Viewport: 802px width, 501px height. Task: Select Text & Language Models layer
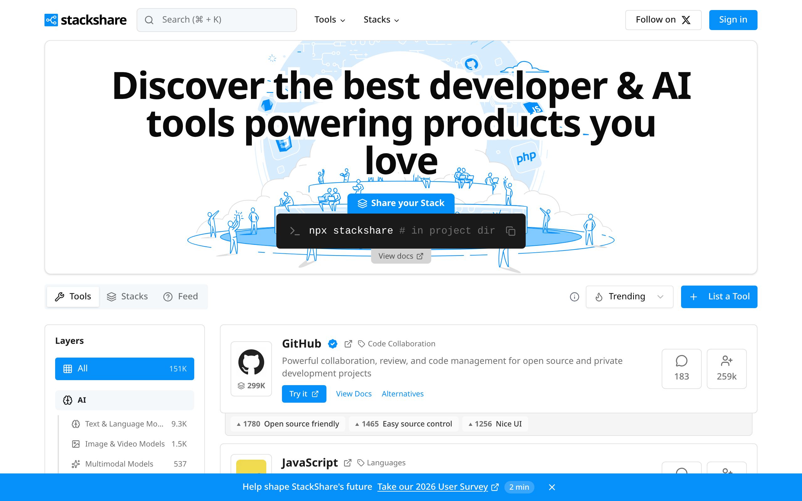click(x=129, y=424)
